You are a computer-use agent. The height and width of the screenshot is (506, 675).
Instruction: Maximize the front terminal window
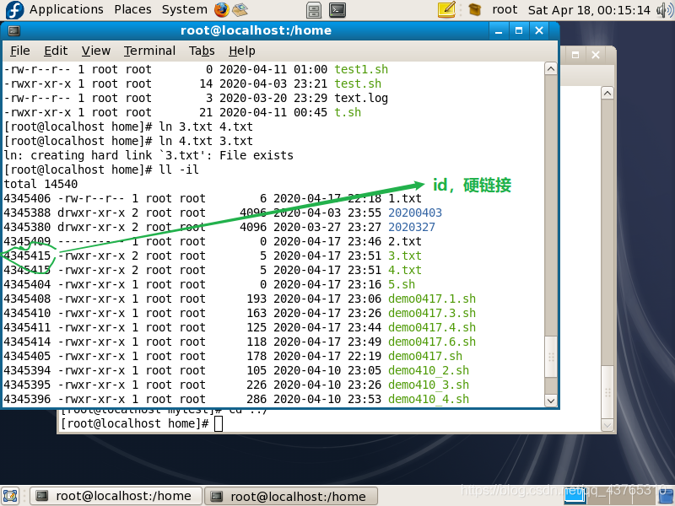pos(519,30)
